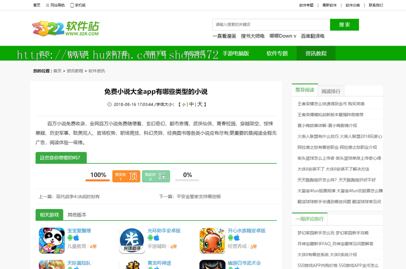Click hot search term 唧唧Down v
The height and width of the screenshot is (269, 406).
coord(283,36)
